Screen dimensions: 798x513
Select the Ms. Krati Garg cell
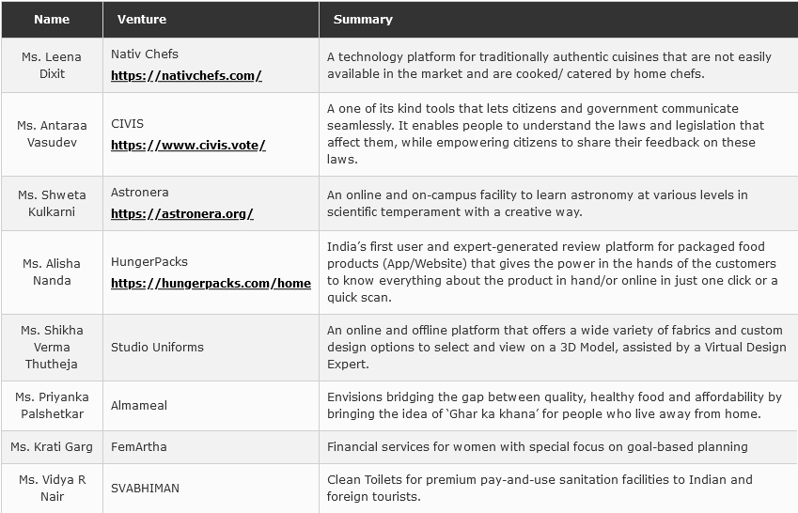coord(52,447)
